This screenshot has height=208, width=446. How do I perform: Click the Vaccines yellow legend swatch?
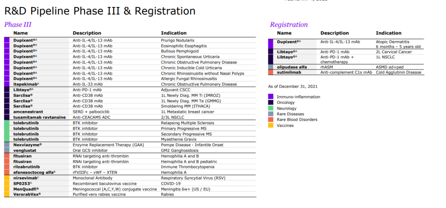(270, 125)
